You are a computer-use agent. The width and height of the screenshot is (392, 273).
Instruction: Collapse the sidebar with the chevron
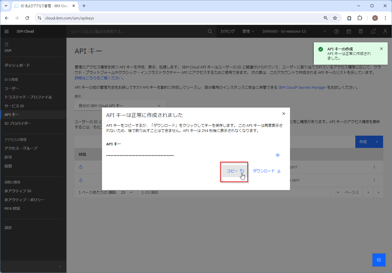click(60, 266)
